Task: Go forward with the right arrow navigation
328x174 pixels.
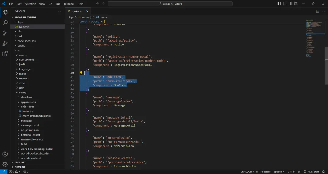Action: [x=103, y=4]
